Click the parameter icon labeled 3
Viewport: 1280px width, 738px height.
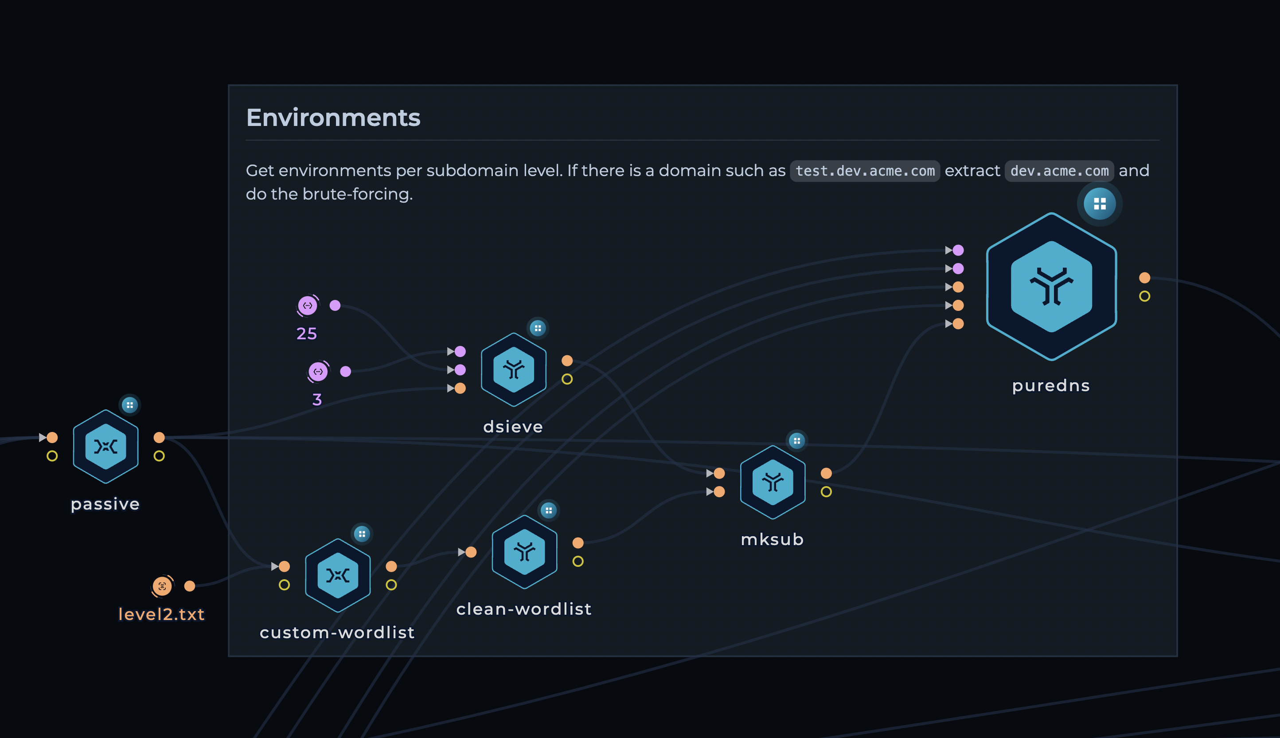(318, 372)
